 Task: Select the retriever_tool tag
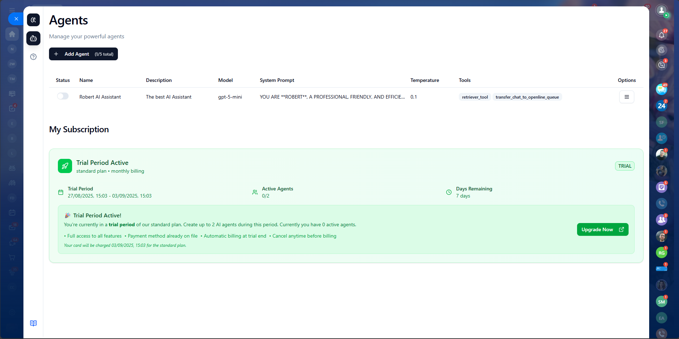[x=475, y=97]
